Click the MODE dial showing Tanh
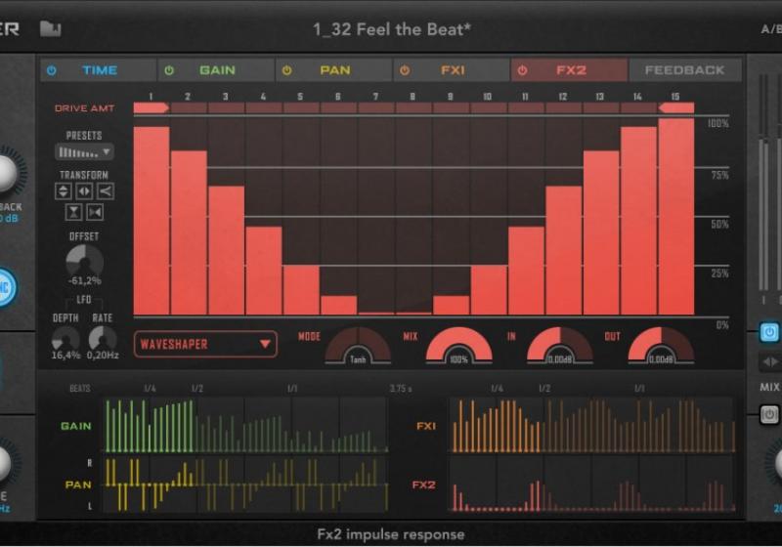This screenshot has height=547, width=782. pyautogui.click(x=358, y=345)
